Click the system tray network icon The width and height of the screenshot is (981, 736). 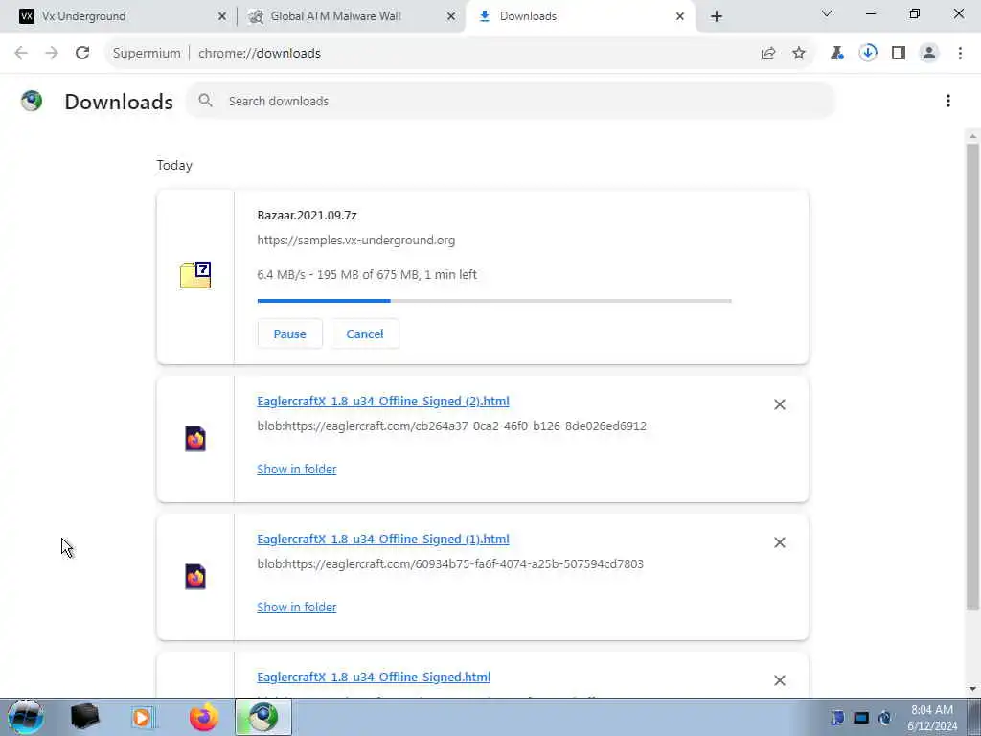click(x=884, y=718)
